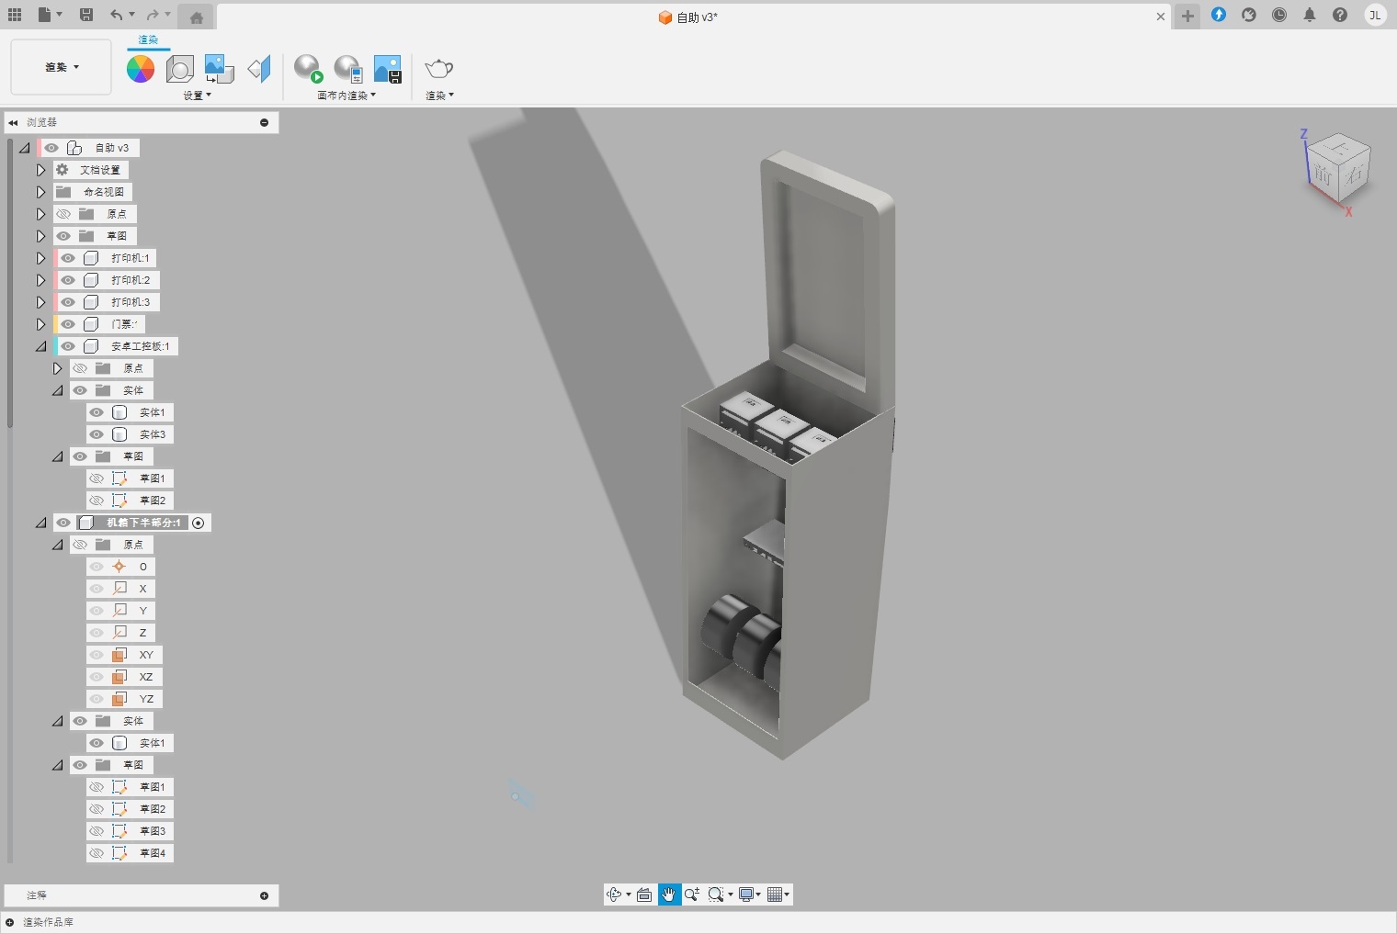This screenshot has height=934, width=1397.
Task: Start In-canvas Render with play sphere icon
Action: point(308,69)
